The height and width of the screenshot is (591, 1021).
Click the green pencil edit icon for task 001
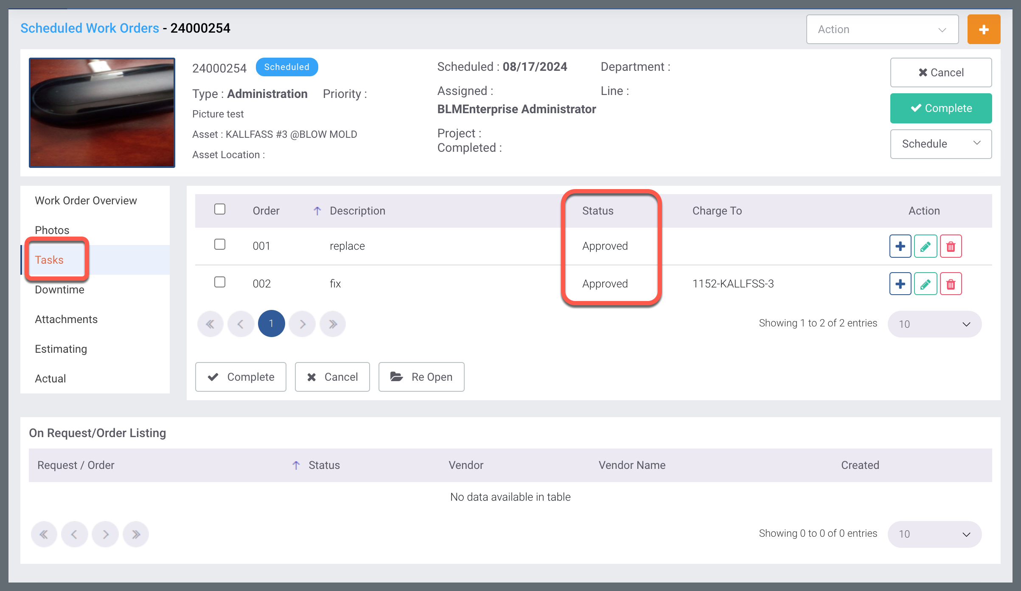pos(925,246)
